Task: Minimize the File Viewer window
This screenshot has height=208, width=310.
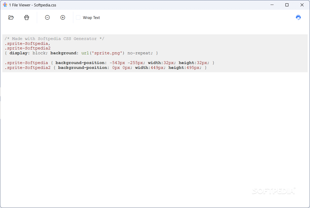Action: pyautogui.click(x=272, y=5)
